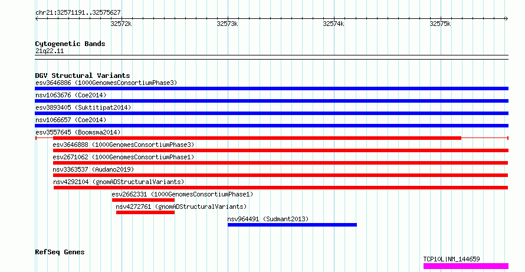Click the left arrowhead of the ruler
Screen dimensions: 525x272
37,19
